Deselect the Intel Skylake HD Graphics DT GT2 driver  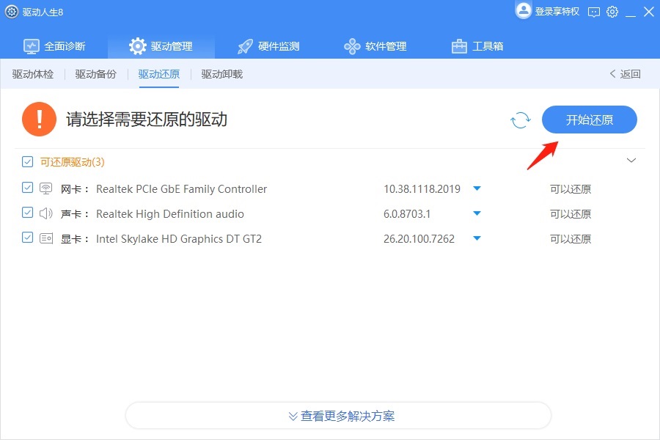(x=27, y=238)
